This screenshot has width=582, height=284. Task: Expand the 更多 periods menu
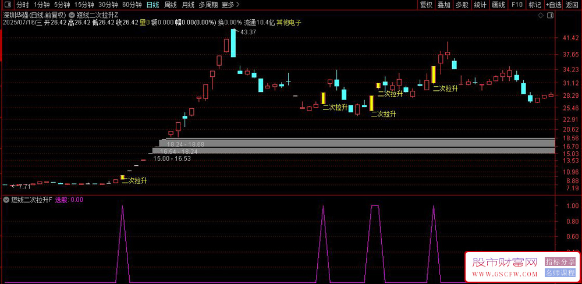pos(230,5)
